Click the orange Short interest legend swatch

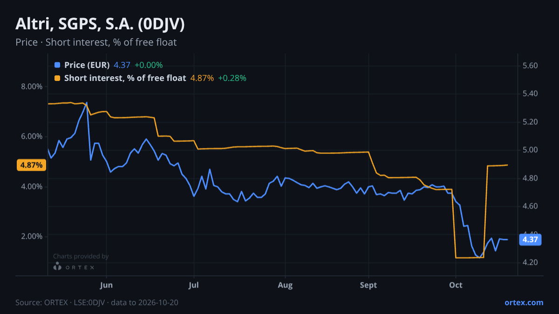pos(57,78)
